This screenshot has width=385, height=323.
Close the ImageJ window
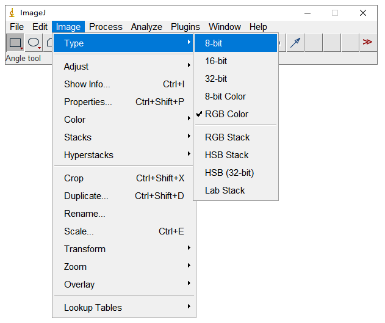click(x=363, y=13)
